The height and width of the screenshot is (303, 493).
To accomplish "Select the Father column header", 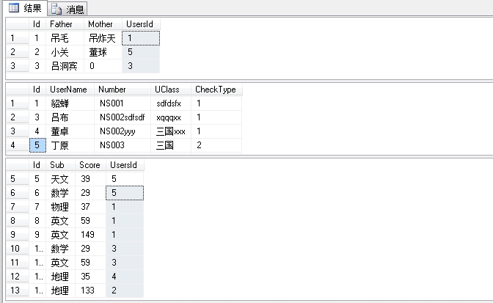I will pyautogui.click(x=65, y=24).
